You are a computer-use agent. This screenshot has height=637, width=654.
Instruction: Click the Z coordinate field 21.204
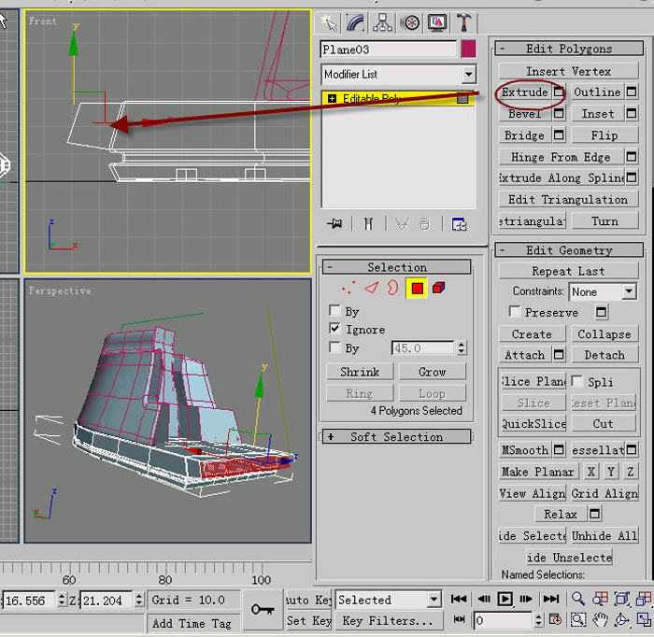tap(107, 601)
